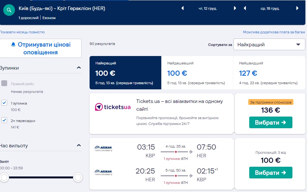The width and height of the screenshot is (307, 192).
Task: Switch to the Найшвидший tab
Action: coord(269,73)
